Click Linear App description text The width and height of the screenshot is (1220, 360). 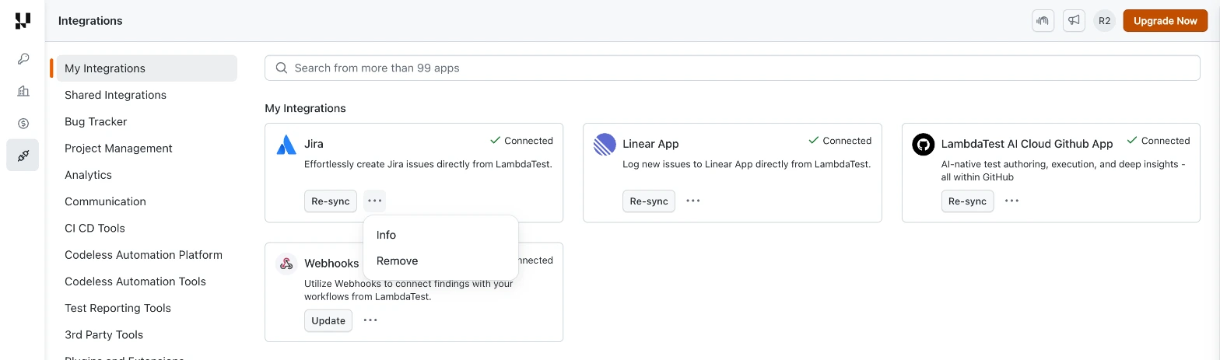(746, 164)
